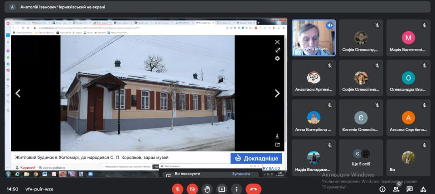Image resolution: width=435 pixels, height=194 pixels.
Task: Raise hand in the meeting
Action: (x=207, y=189)
